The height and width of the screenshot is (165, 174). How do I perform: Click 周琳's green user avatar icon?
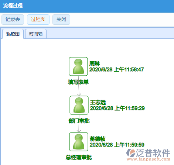78,66
